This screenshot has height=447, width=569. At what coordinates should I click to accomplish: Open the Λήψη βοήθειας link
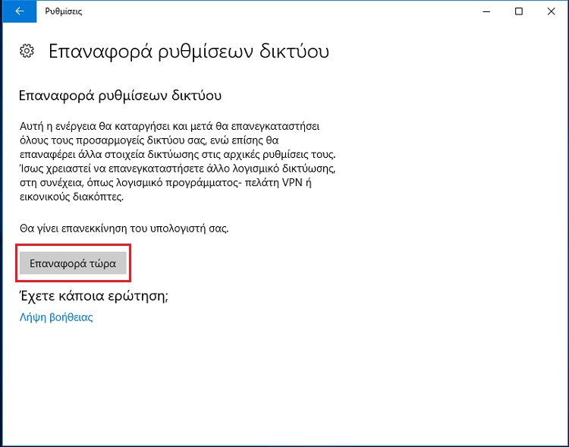tap(56, 317)
